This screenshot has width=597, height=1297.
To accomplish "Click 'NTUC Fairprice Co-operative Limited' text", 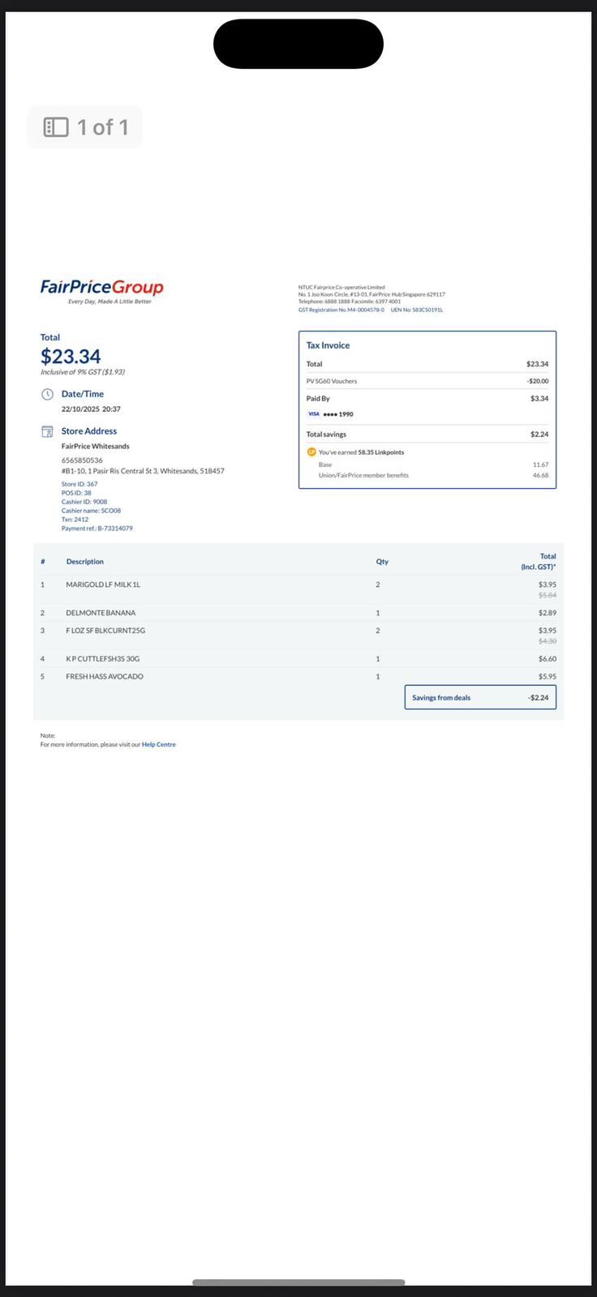I will (x=341, y=287).
